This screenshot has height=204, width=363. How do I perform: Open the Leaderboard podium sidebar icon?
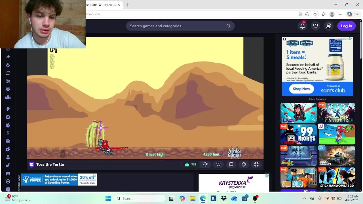(x=8, y=97)
